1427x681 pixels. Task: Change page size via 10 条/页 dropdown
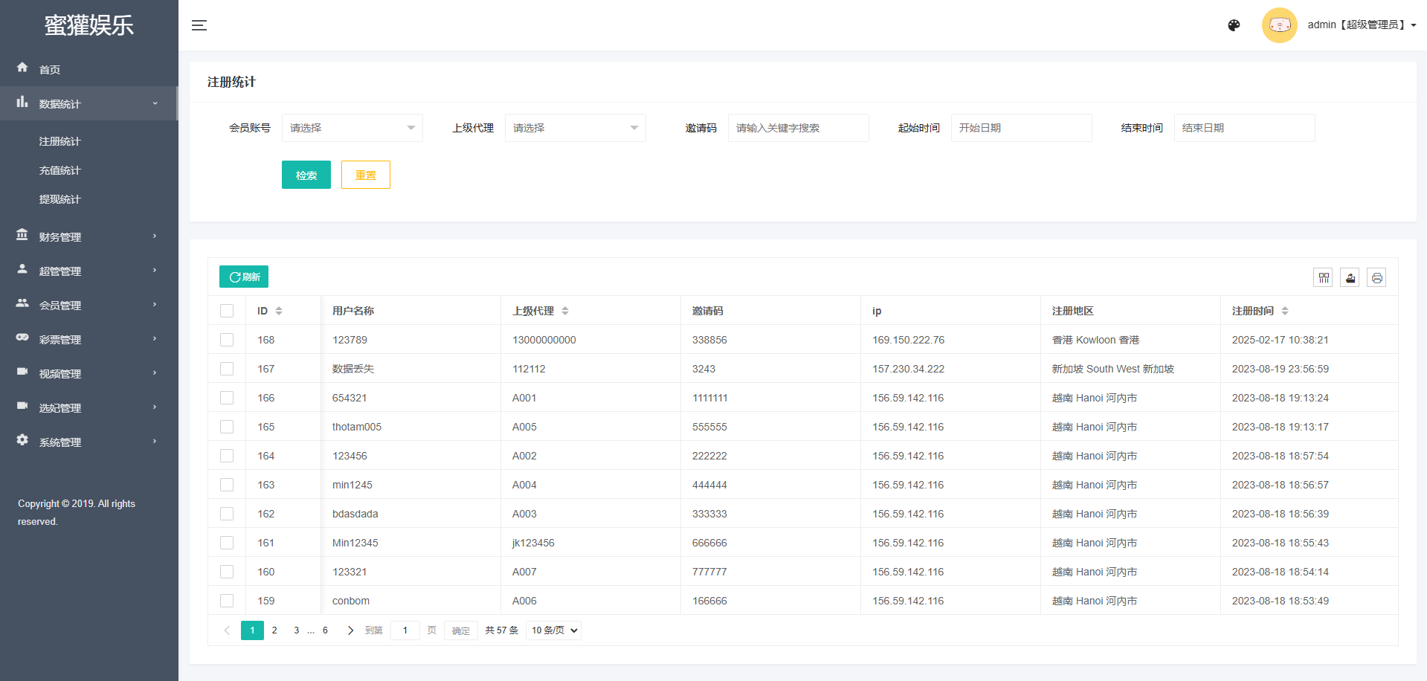click(553, 630)
